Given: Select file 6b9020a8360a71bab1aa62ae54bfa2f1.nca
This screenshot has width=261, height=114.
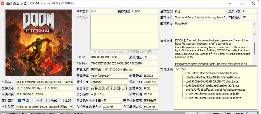Looking at the screenshot, I should 212,85.
